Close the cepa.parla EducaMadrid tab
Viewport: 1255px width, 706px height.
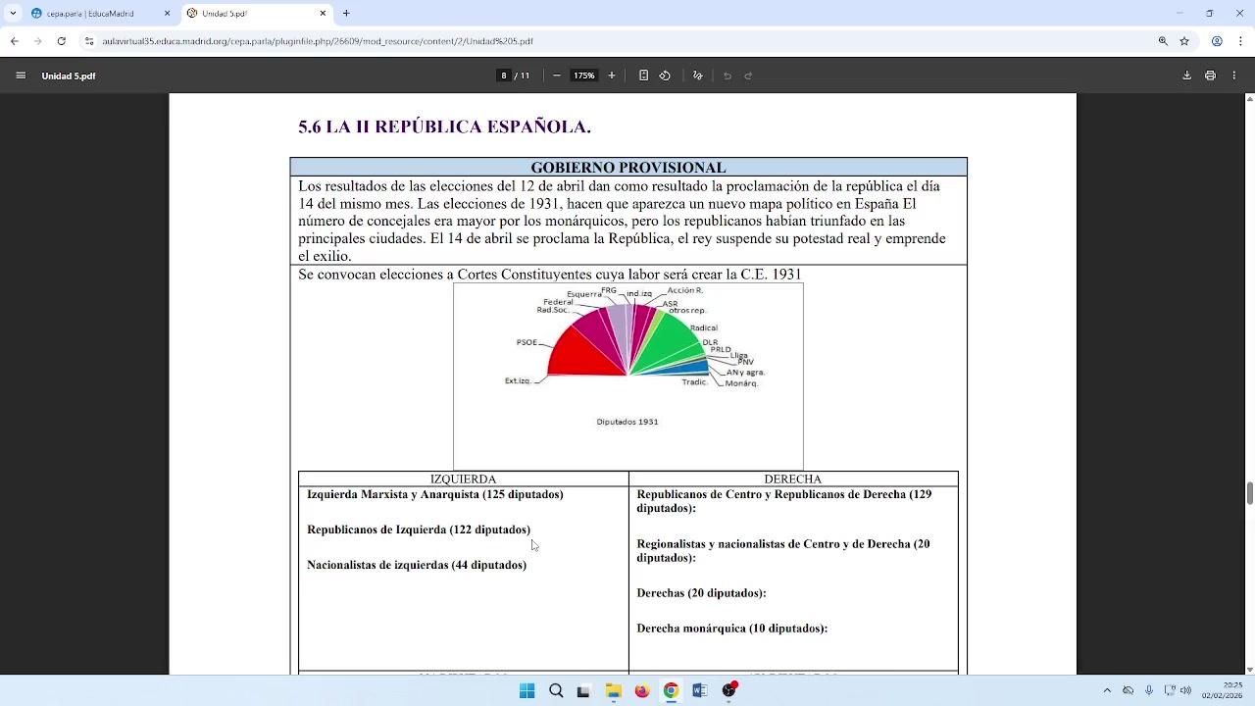(167, 14)
